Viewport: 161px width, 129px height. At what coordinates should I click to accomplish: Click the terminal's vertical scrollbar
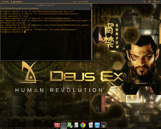point(92,35)
